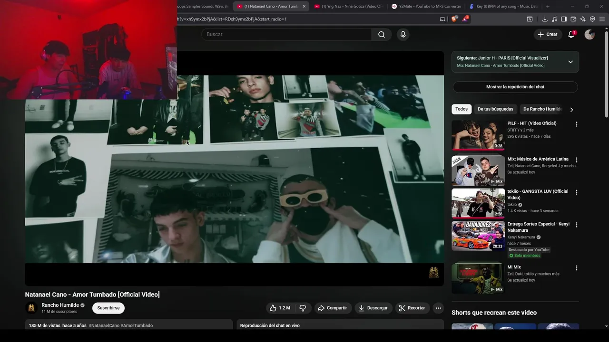Open the account avatar menu
The width and height of the screenshot is (609, 342).
click(589, 34)
